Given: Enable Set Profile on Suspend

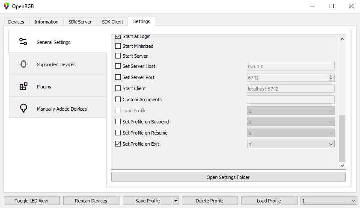Looking at the screenshot, I should click(118, 122).
